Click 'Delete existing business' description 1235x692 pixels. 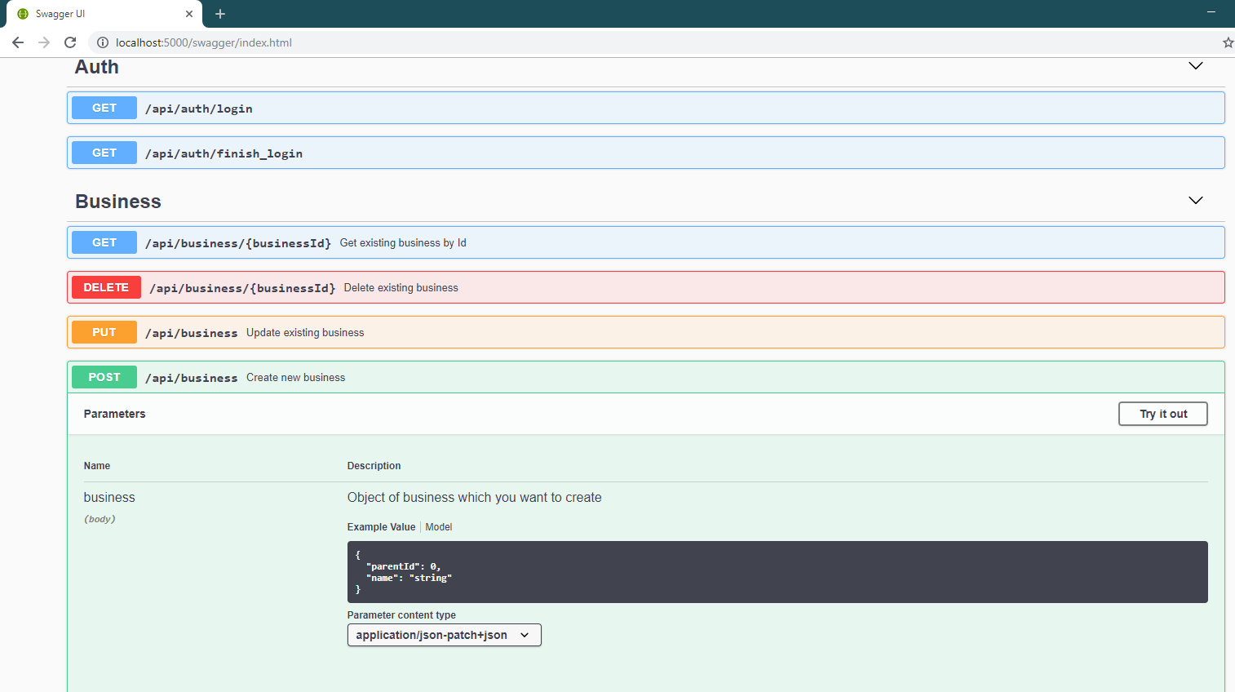[x=401, y=288]
